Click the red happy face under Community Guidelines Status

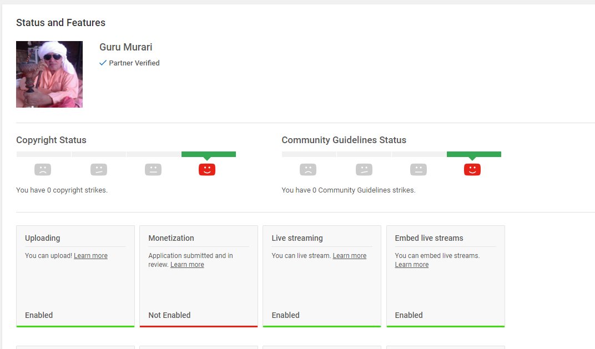pos(472,170)
